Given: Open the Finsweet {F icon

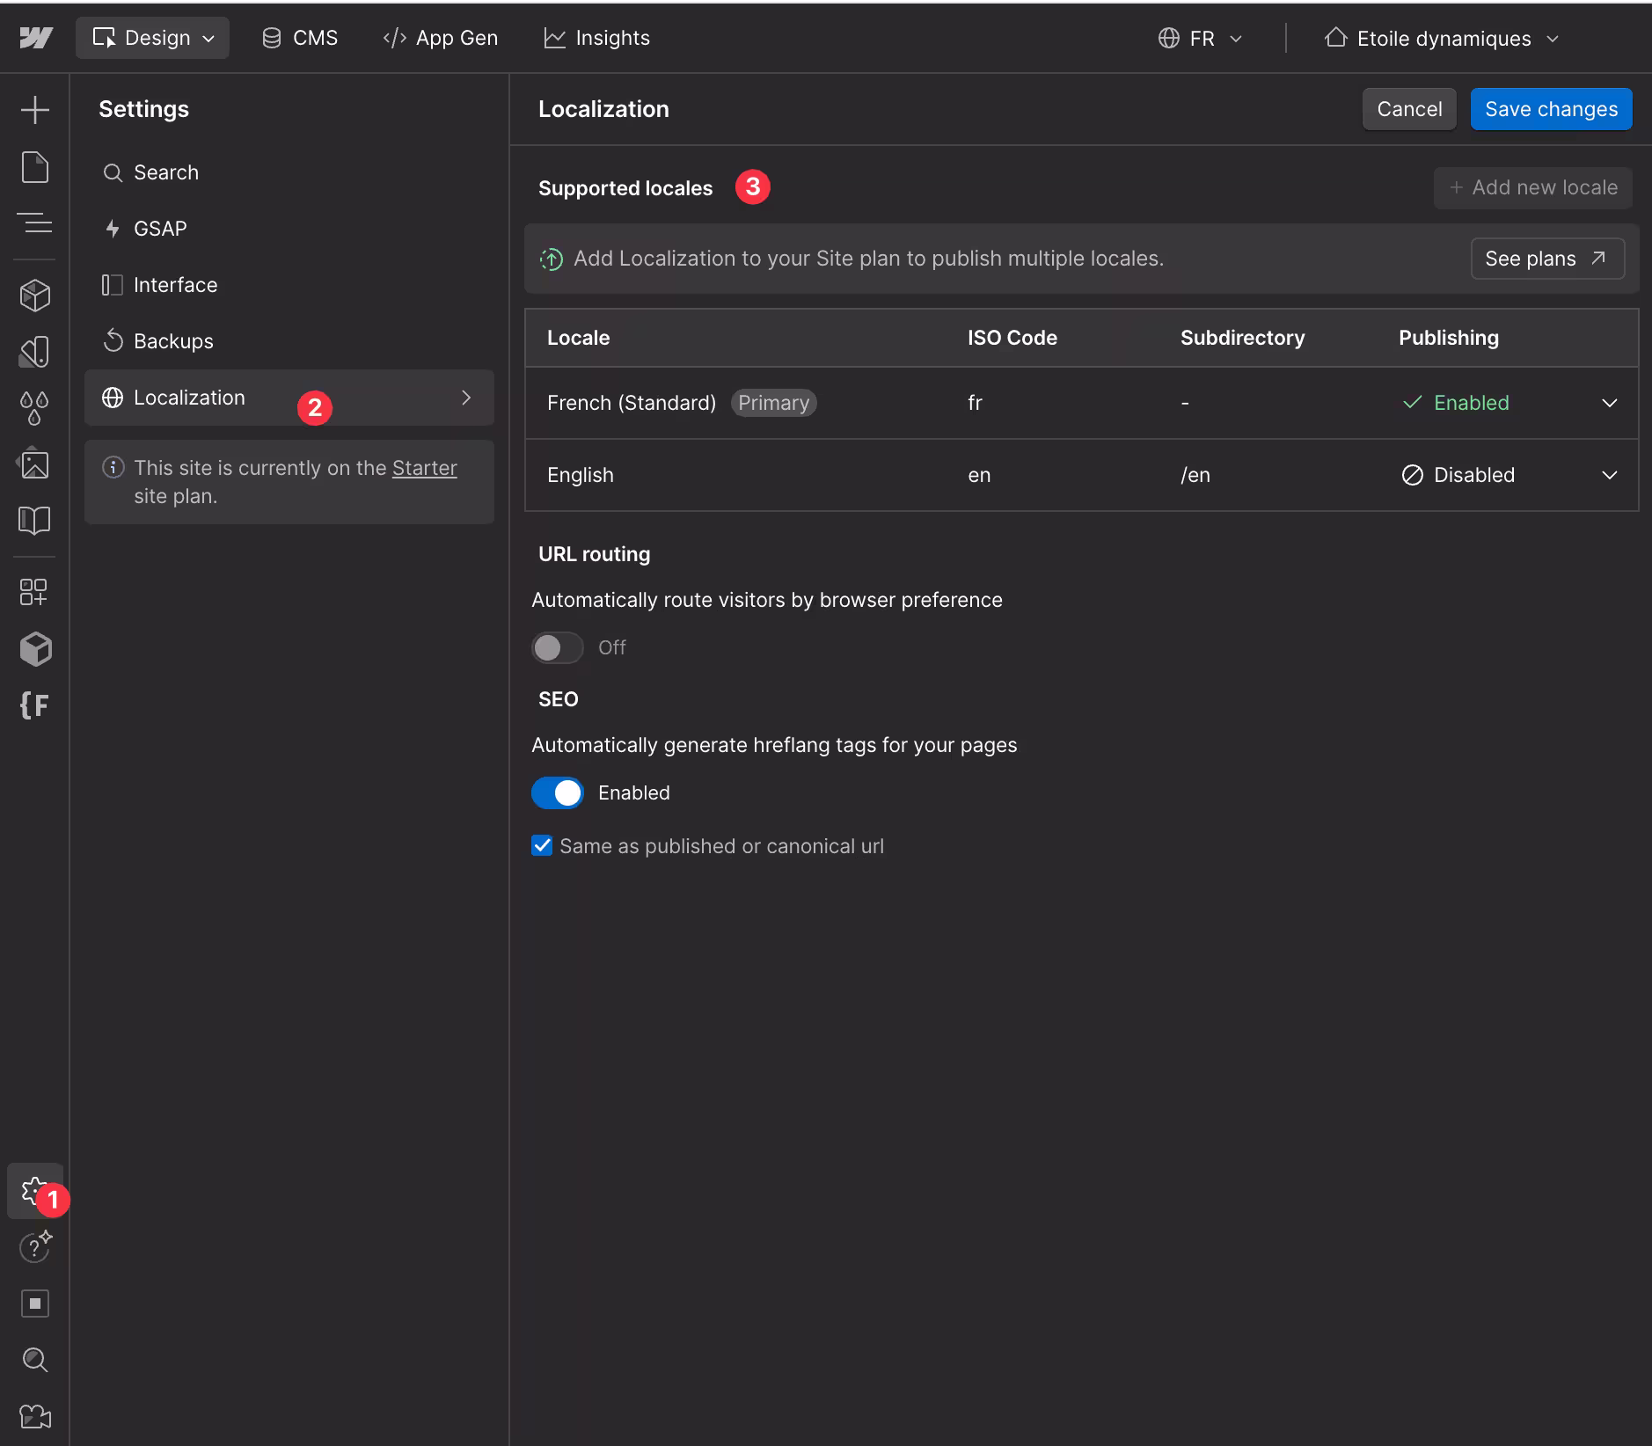Looking at the screenshot, I should coord(34,705).
